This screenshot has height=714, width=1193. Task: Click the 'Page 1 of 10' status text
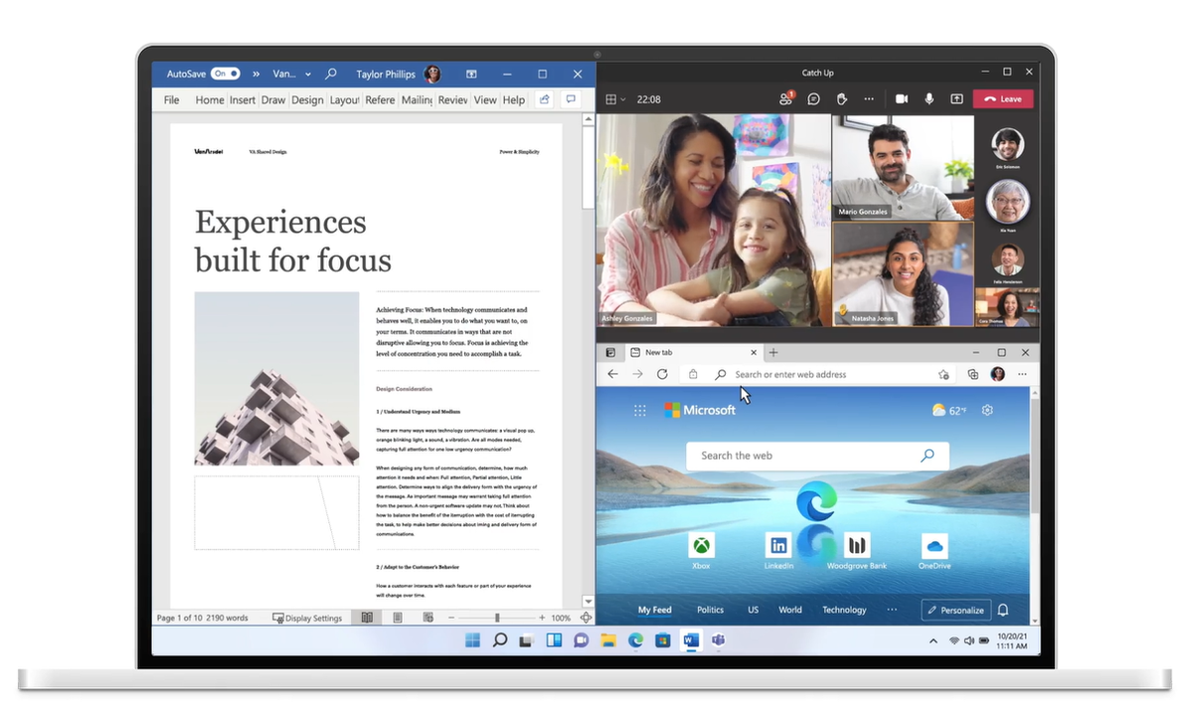pos(179,618)
